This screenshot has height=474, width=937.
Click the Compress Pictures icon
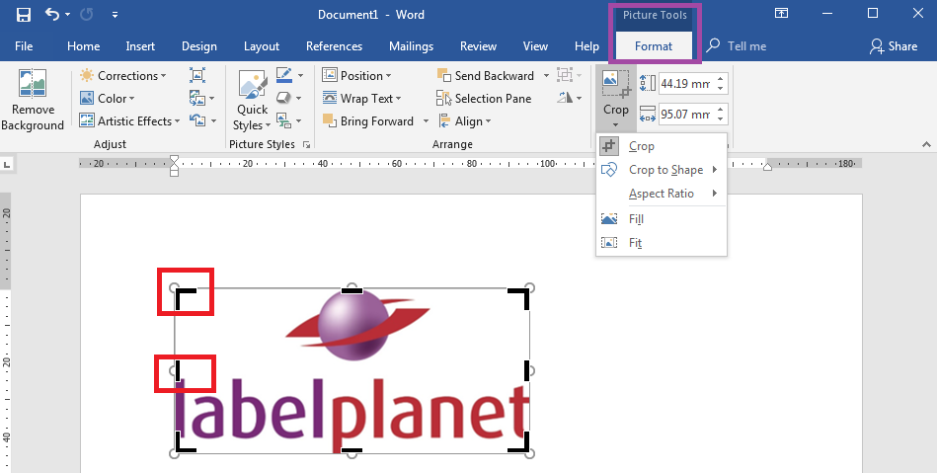tap(197, 75)
